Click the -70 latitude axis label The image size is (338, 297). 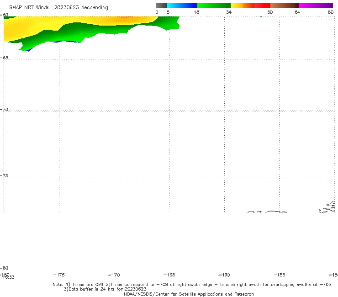4,110
